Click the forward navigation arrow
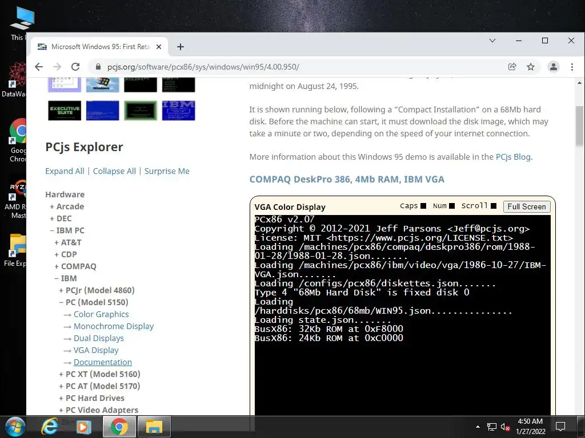Screen dimensions: 585x438 (57, 67)
